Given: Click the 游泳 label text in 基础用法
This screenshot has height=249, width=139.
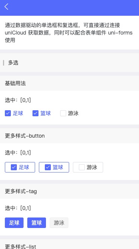Looking at the screenshot, I should 73,113.
